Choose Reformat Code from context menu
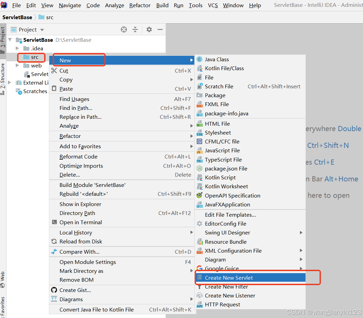This screenshot has height=318, width=363. pos(122,157)
